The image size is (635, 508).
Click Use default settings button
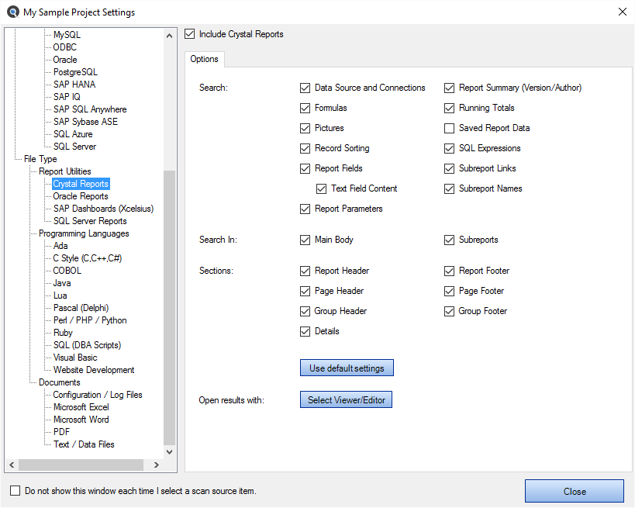pos(347,368)
